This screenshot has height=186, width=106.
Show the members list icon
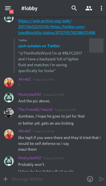pyautogui.click(x=89, y=8)
